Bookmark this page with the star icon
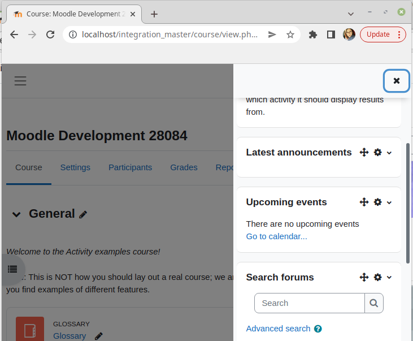 [x=290, y=34]
